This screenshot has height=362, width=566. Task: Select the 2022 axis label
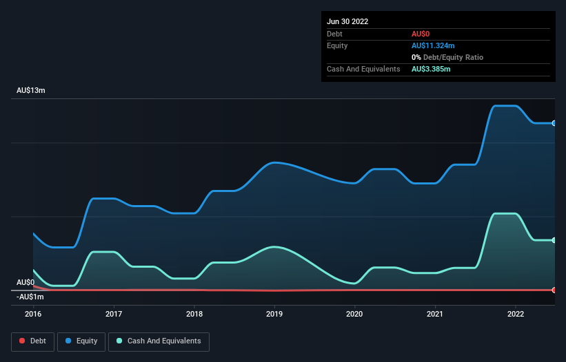click(x=516, y=314)
